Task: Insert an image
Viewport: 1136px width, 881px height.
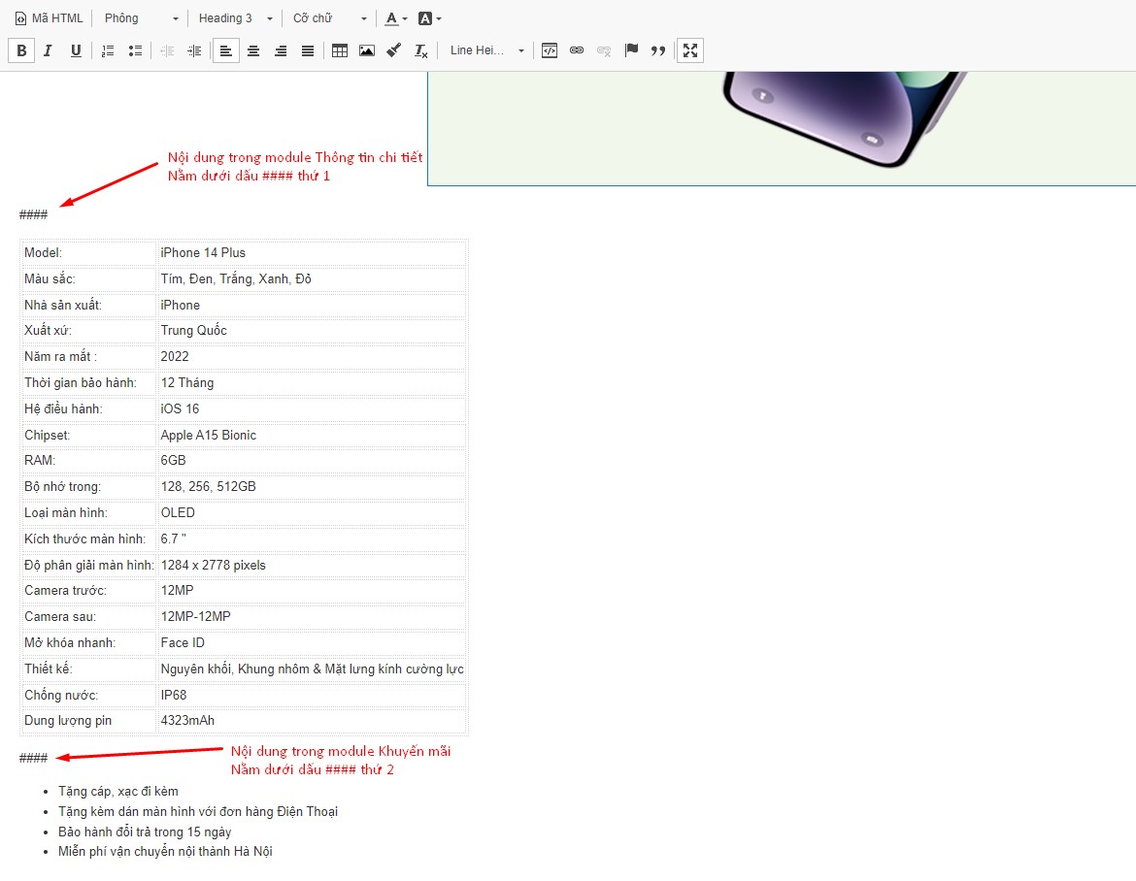Action: (367, 50)
